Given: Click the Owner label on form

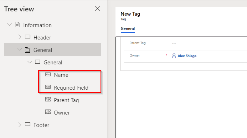Looking at the screenshot, I should [x=134, y=55].
